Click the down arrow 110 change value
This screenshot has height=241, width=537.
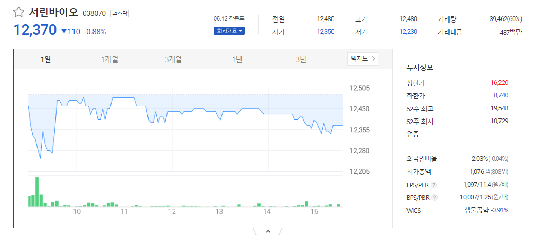(x=70, y=32)
